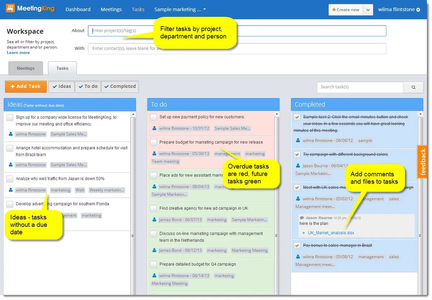Click the MeetingKing logo
The width and height of the screenshot is (432, 300).
pyautogui.click(x=30, y=8)
